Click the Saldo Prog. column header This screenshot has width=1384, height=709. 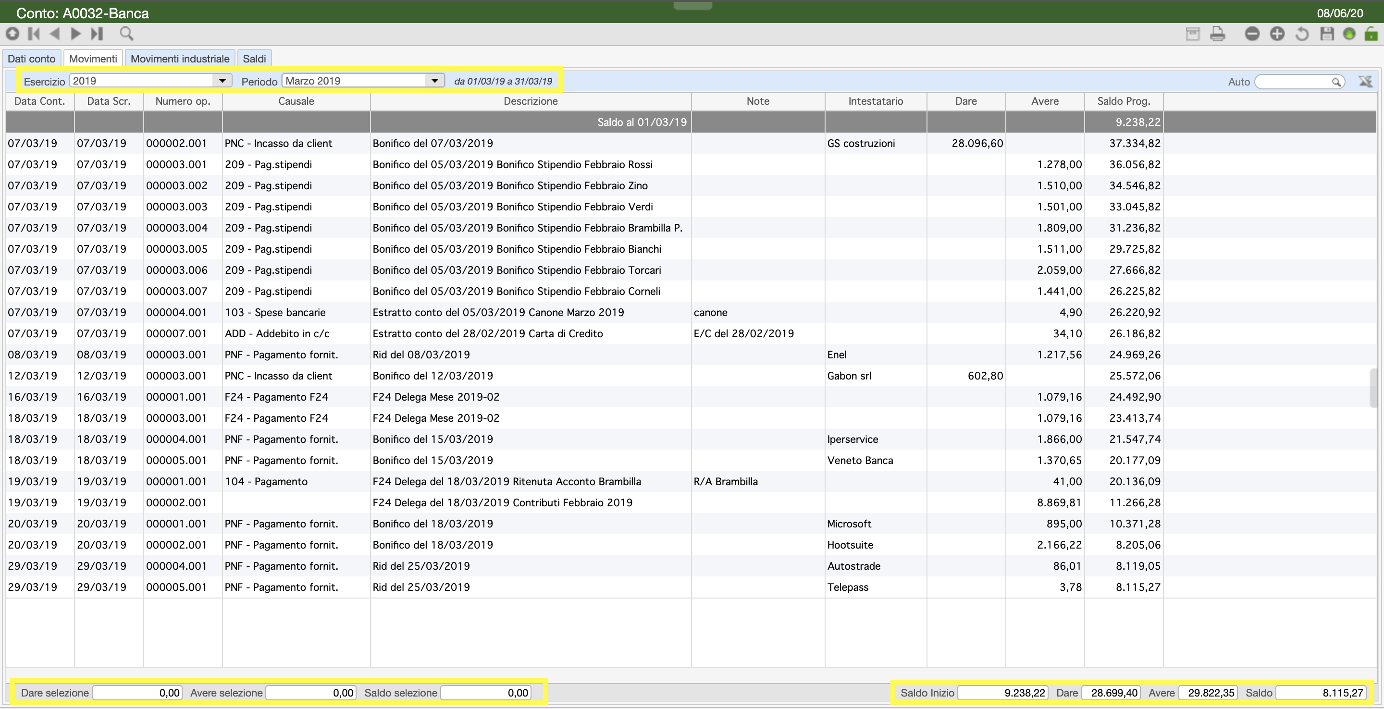coord(1124,101)
